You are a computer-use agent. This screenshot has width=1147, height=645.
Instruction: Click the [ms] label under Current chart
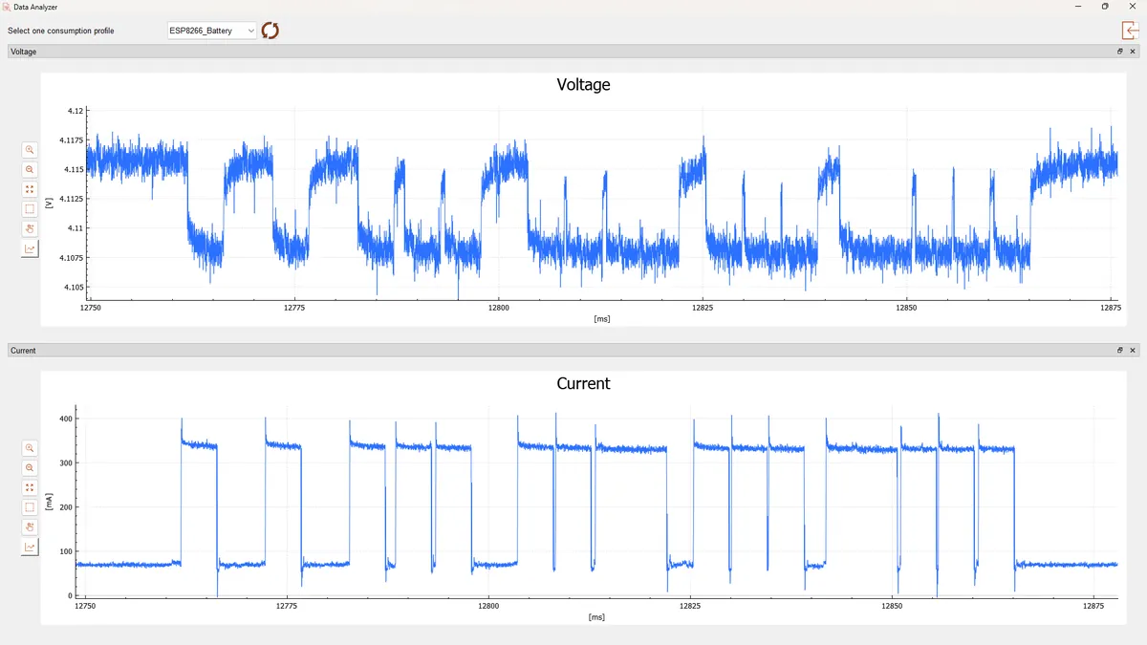point(597,617)
